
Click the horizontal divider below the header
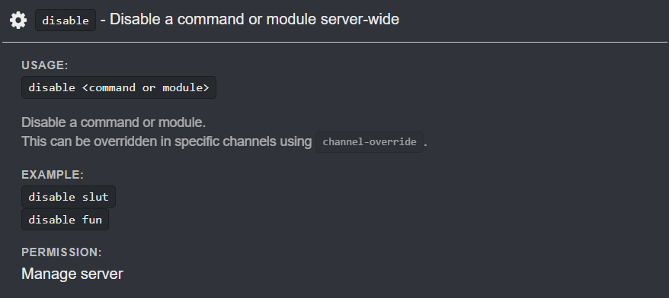(x=334, y=42)
